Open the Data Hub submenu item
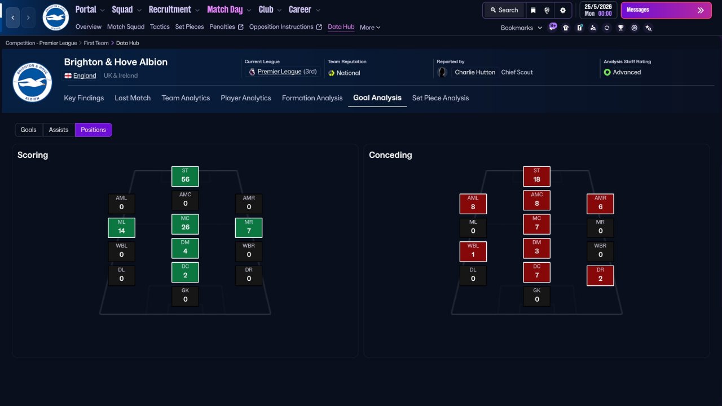 pos(341,27)
